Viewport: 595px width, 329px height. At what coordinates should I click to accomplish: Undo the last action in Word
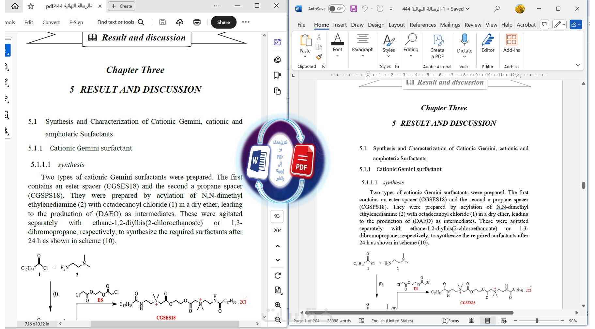pyautogui.click(x=365, y=9)
